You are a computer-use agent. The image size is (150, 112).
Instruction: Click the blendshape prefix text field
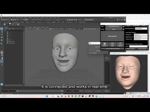pyautogui.click(x=138, y=46)
